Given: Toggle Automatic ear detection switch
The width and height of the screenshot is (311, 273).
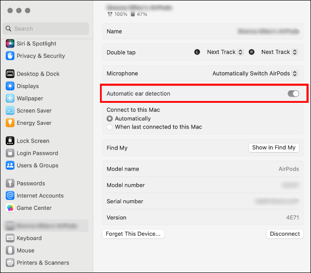Looking at the screenshot, I should (x=293, y=94).
